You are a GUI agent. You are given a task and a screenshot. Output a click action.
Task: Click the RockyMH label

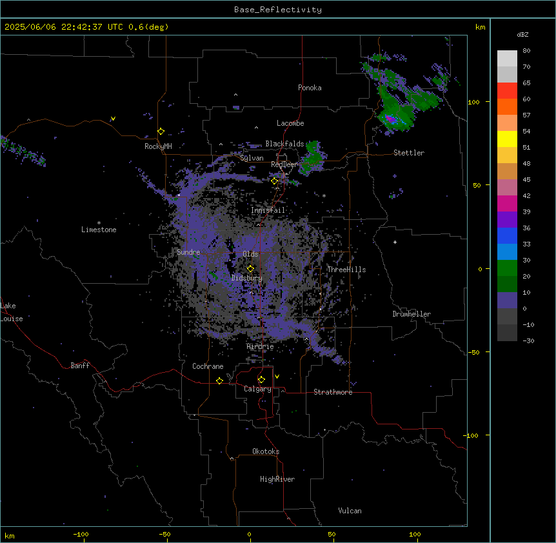158,146
